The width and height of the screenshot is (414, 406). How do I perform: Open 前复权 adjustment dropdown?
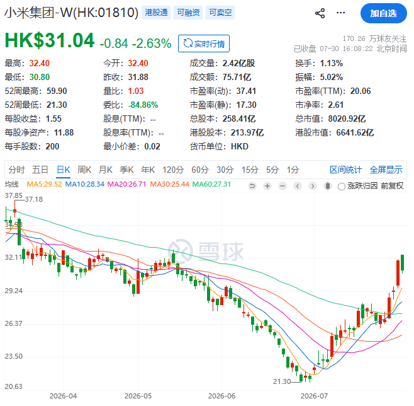pyautogui.click(x=392, y=186)
